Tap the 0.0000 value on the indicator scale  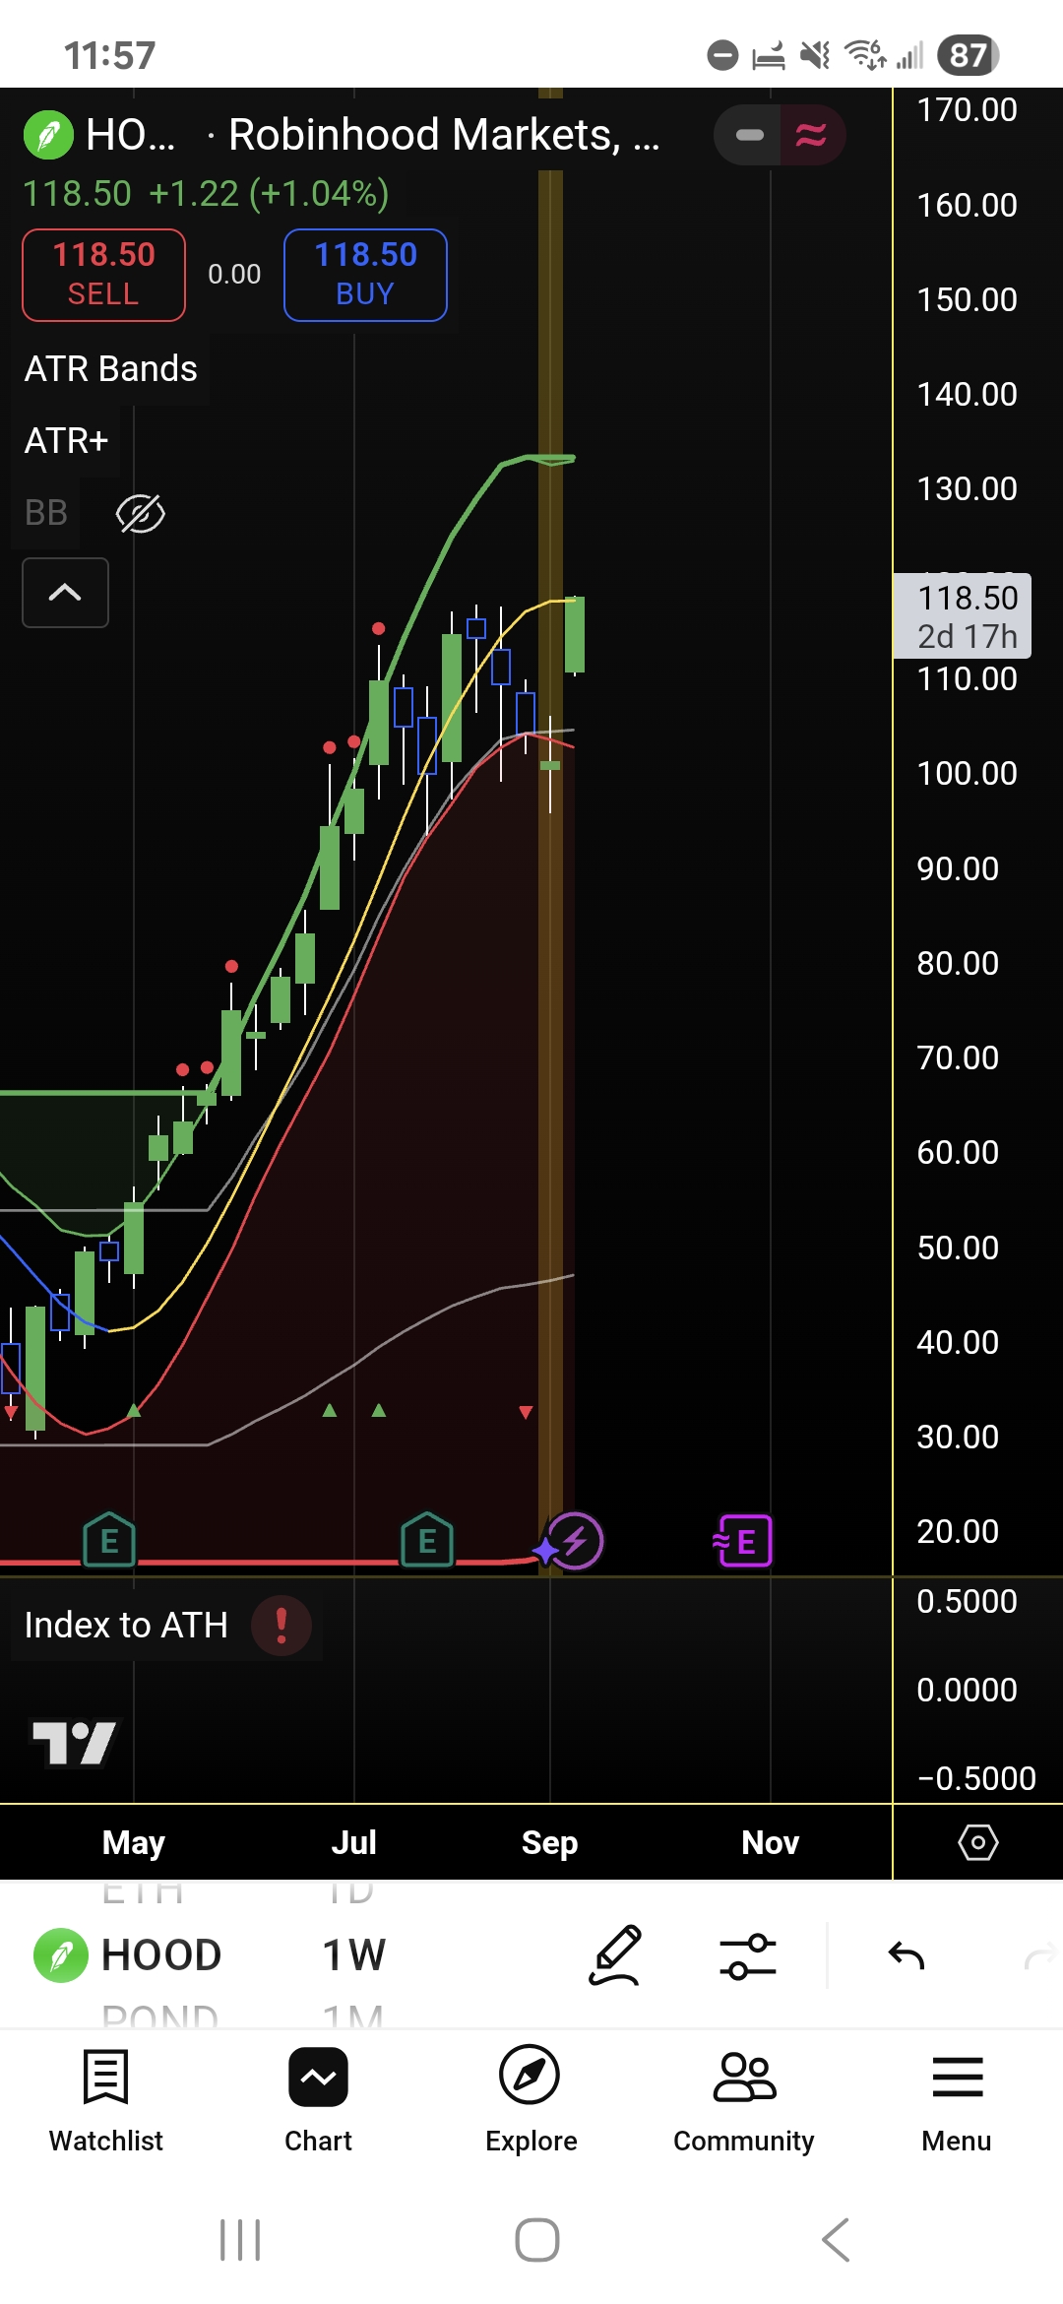click(967, 1690)
